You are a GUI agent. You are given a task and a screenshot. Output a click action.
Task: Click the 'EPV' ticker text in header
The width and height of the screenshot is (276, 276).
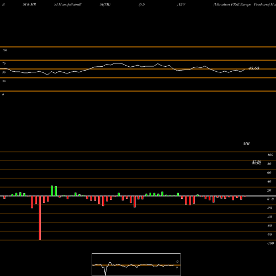click(x=182, y=4)
